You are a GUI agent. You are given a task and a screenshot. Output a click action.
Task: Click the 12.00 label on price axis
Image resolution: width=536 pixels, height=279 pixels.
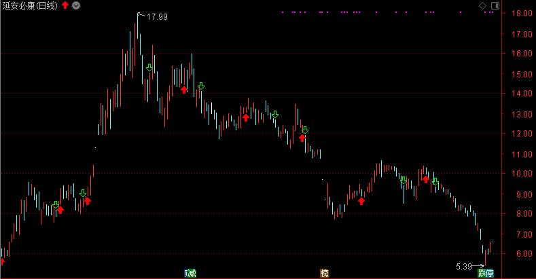521,134
